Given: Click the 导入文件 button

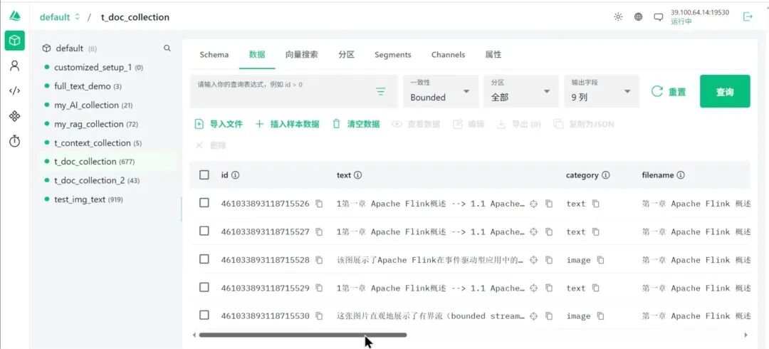Looking at the screenshot, I should point(219,124).
